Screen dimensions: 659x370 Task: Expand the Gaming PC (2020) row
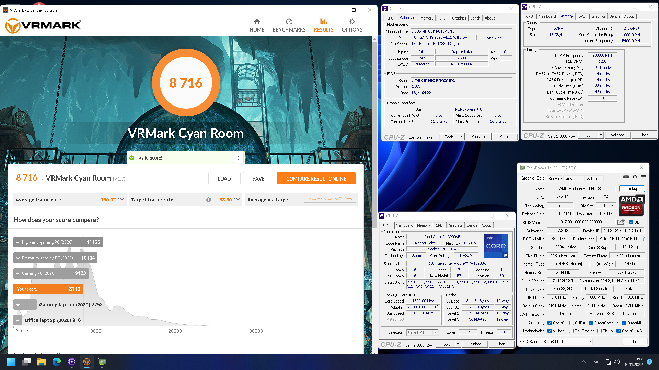[x=51, y=273]
